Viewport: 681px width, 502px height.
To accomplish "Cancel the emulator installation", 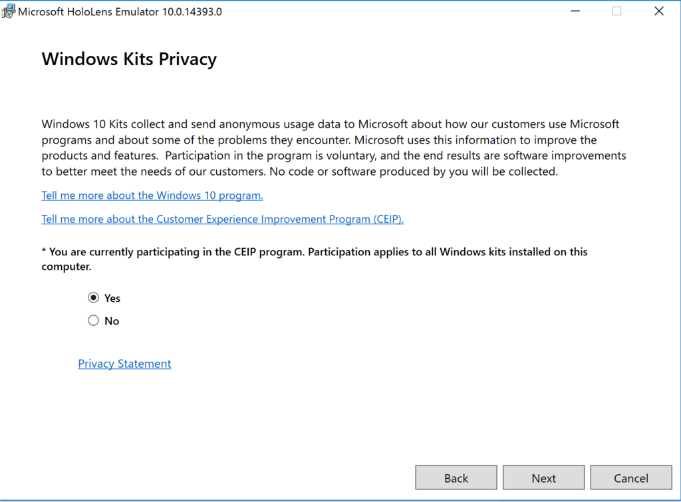I will tap(630, 478).
